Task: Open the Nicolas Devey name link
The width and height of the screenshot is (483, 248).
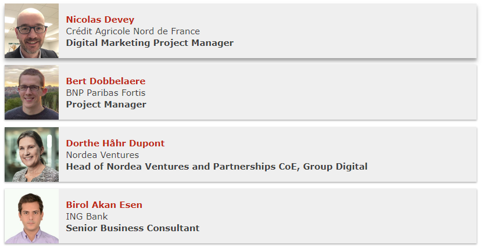Action: pyautogui.click(x=100, y=19)
